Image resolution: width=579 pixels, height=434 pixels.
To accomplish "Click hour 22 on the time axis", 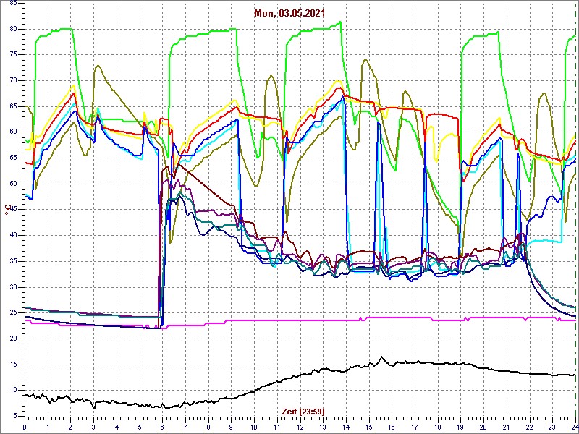I will [x=530, y=427].
